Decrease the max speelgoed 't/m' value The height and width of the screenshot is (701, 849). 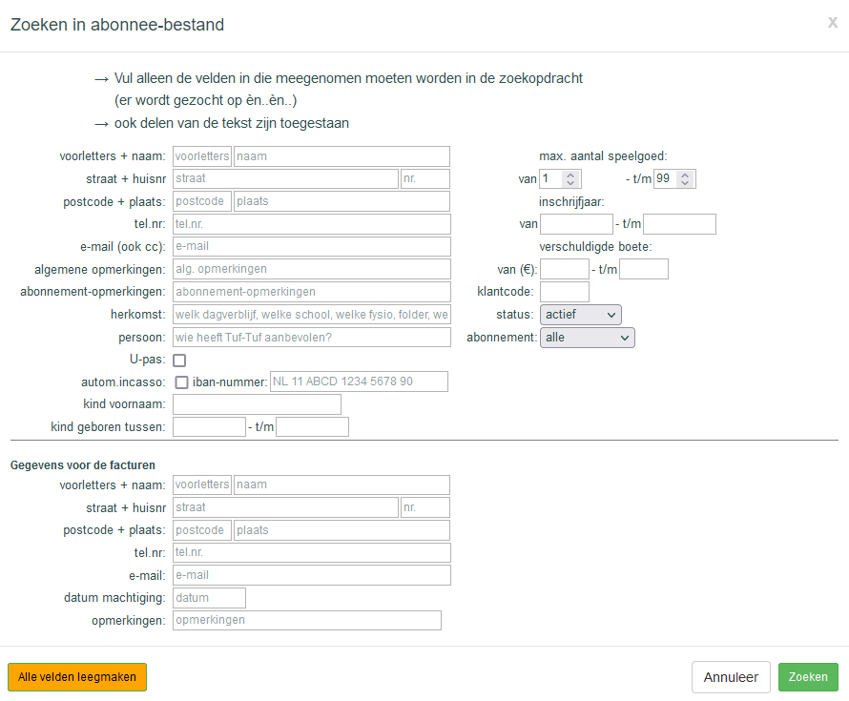(685, 182)
